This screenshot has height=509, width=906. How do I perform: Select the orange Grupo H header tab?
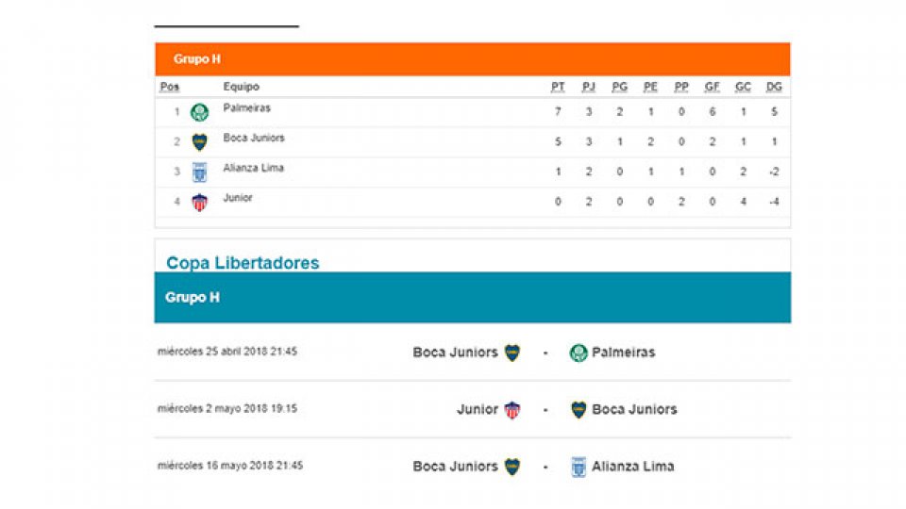[197, 58]
